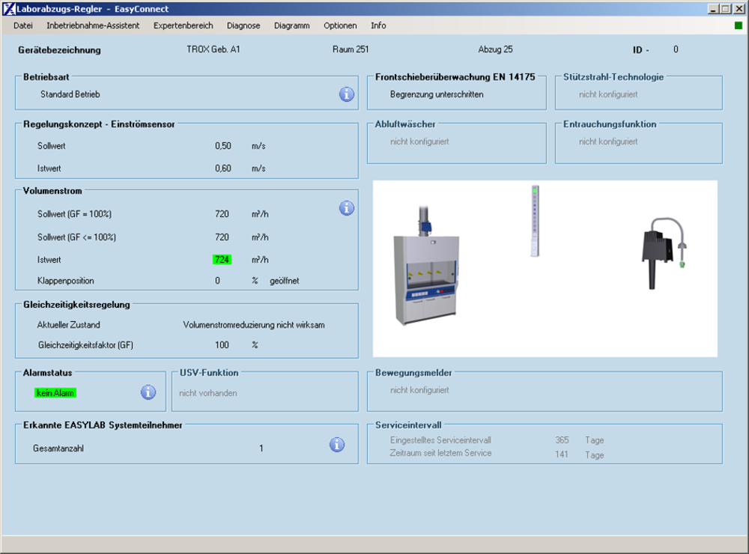Click the green highlighted Istwert 724 value
749x554 pixels.
(222, 260)
